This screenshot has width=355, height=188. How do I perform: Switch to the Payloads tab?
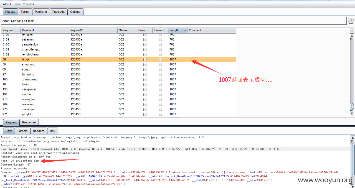tap(59, 12)
